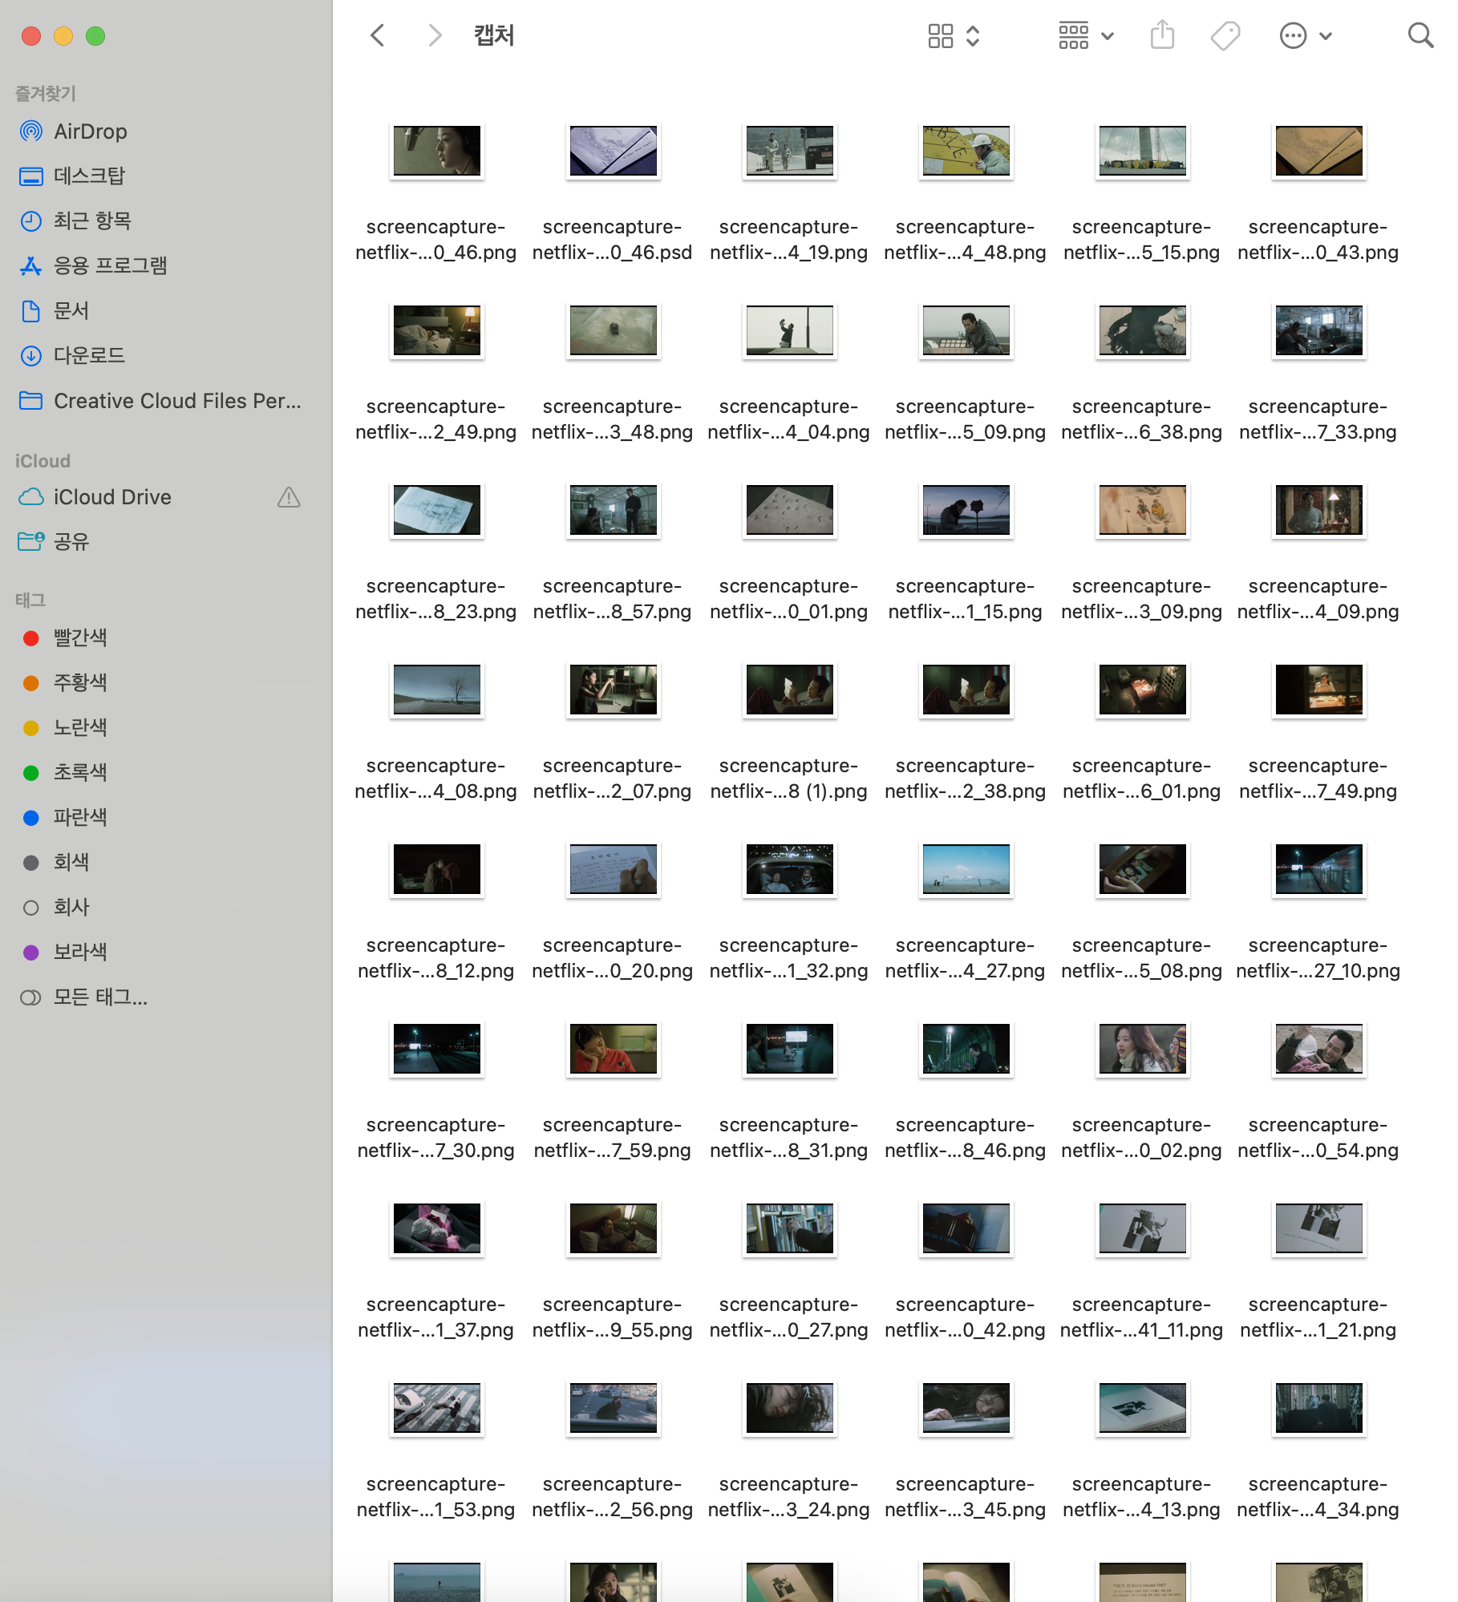This screenshot has height=1602, width=1458.
Task: Expand the action menu dropdown arrow
Action: tap(1326, 36)
